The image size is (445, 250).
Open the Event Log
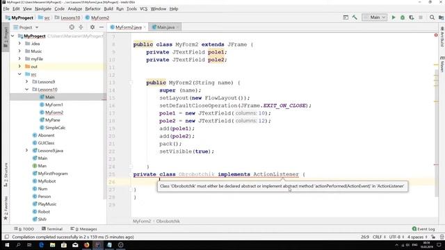(423, 228)
